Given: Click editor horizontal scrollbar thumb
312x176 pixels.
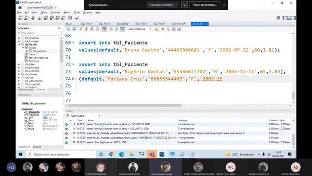Looking at the screenshot, I should point(125,106).
